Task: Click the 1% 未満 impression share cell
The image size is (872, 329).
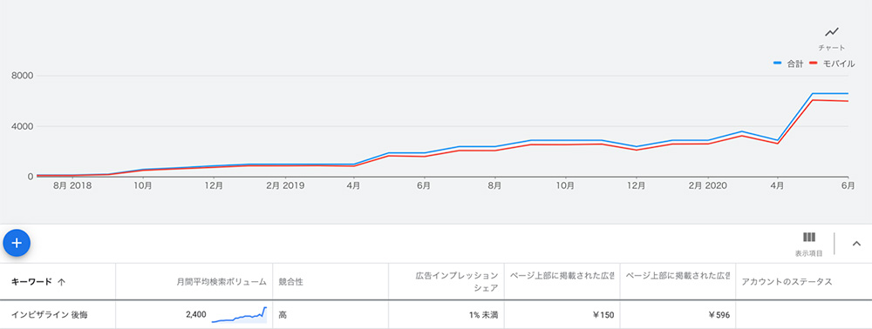Action: (x=483, y=315)
